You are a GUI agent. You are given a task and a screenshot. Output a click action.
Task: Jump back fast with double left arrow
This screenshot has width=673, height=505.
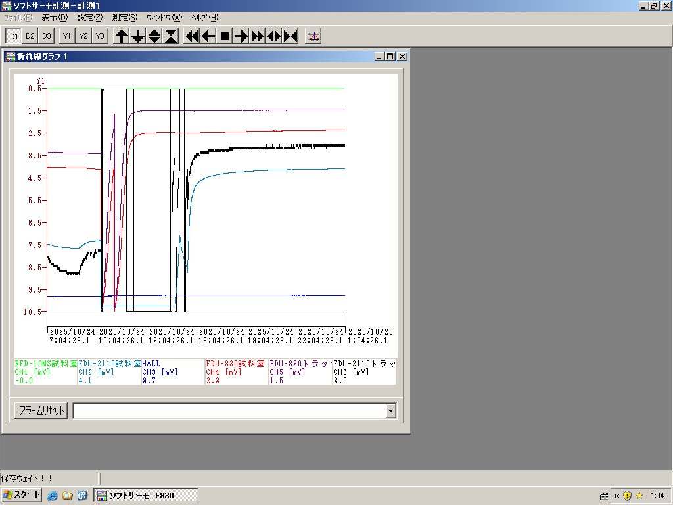(x=192, y=36)
